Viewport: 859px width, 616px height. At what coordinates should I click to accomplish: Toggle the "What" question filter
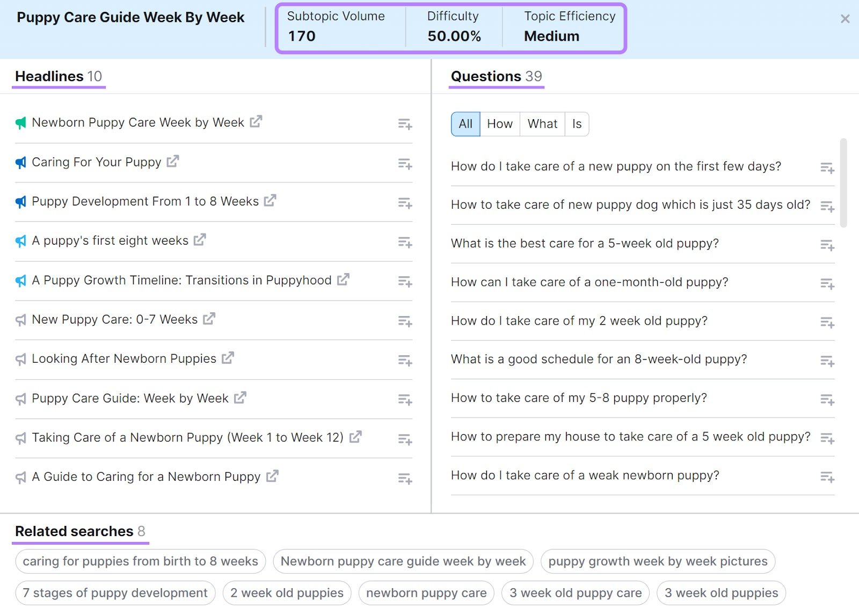pyautogui.click(x=542, y=124)
